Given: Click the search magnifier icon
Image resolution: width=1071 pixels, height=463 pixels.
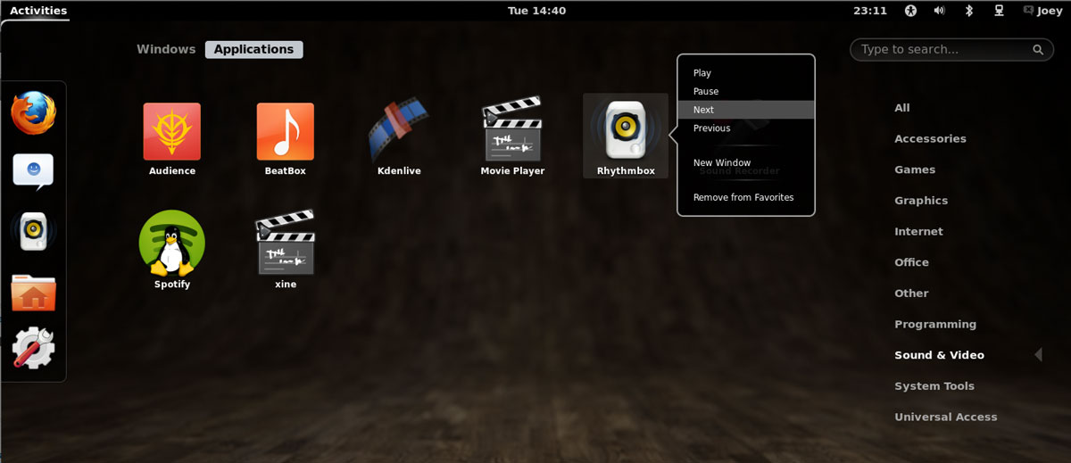Looking at the screenshot, I should tap(1038, 50).
